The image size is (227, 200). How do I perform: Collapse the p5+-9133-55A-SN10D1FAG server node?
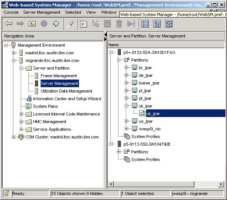click(x=111, y=52)
